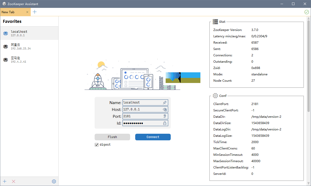Click the 阿里云 server icon in Favorites
311x186 pixels.
pos(6,46)
